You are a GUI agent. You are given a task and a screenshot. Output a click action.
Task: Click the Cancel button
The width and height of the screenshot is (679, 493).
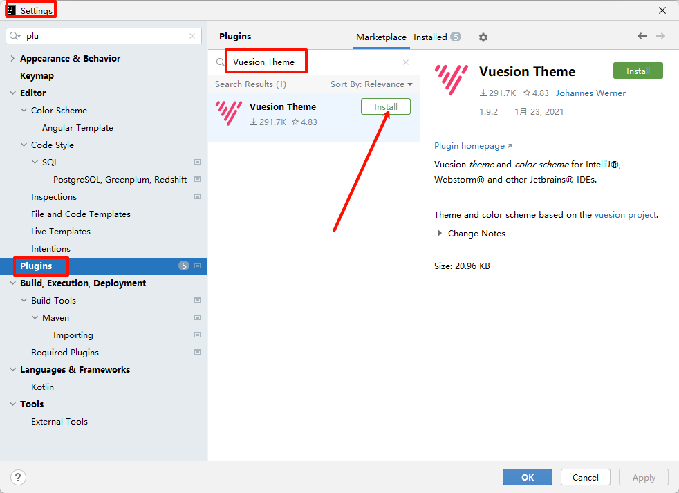click(x=586, y=477)
